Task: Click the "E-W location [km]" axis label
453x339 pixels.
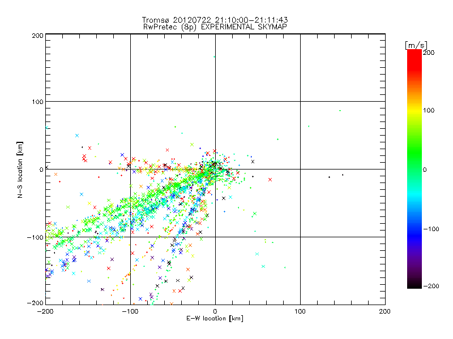Action: (215, 318)
